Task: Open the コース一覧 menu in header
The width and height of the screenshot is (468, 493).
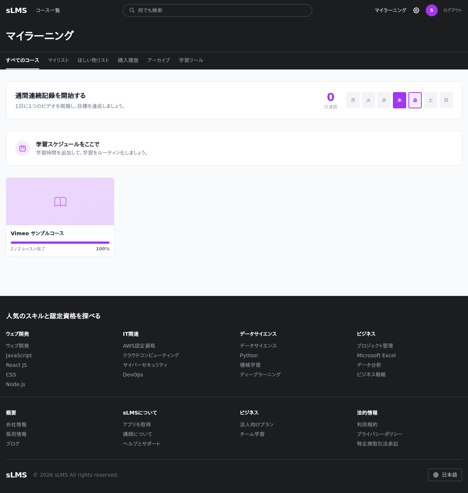Action: tap(48, 10)
